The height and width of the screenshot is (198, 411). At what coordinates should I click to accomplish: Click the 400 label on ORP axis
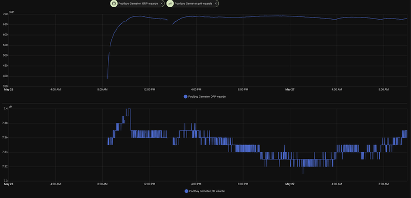pyautogui.click(x=5, y=76)
